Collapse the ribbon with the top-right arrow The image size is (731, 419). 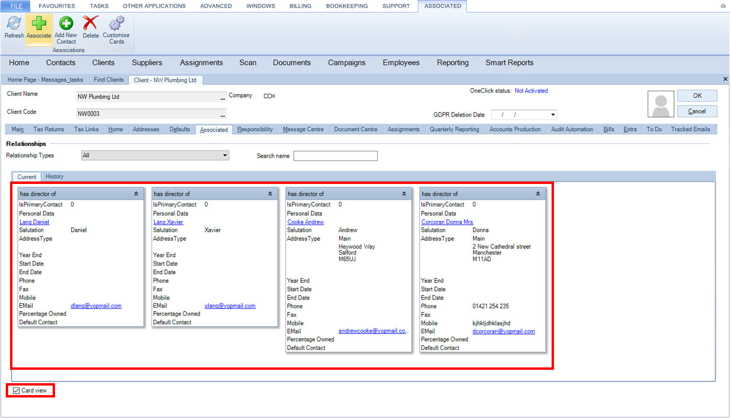tap(723, 6)
